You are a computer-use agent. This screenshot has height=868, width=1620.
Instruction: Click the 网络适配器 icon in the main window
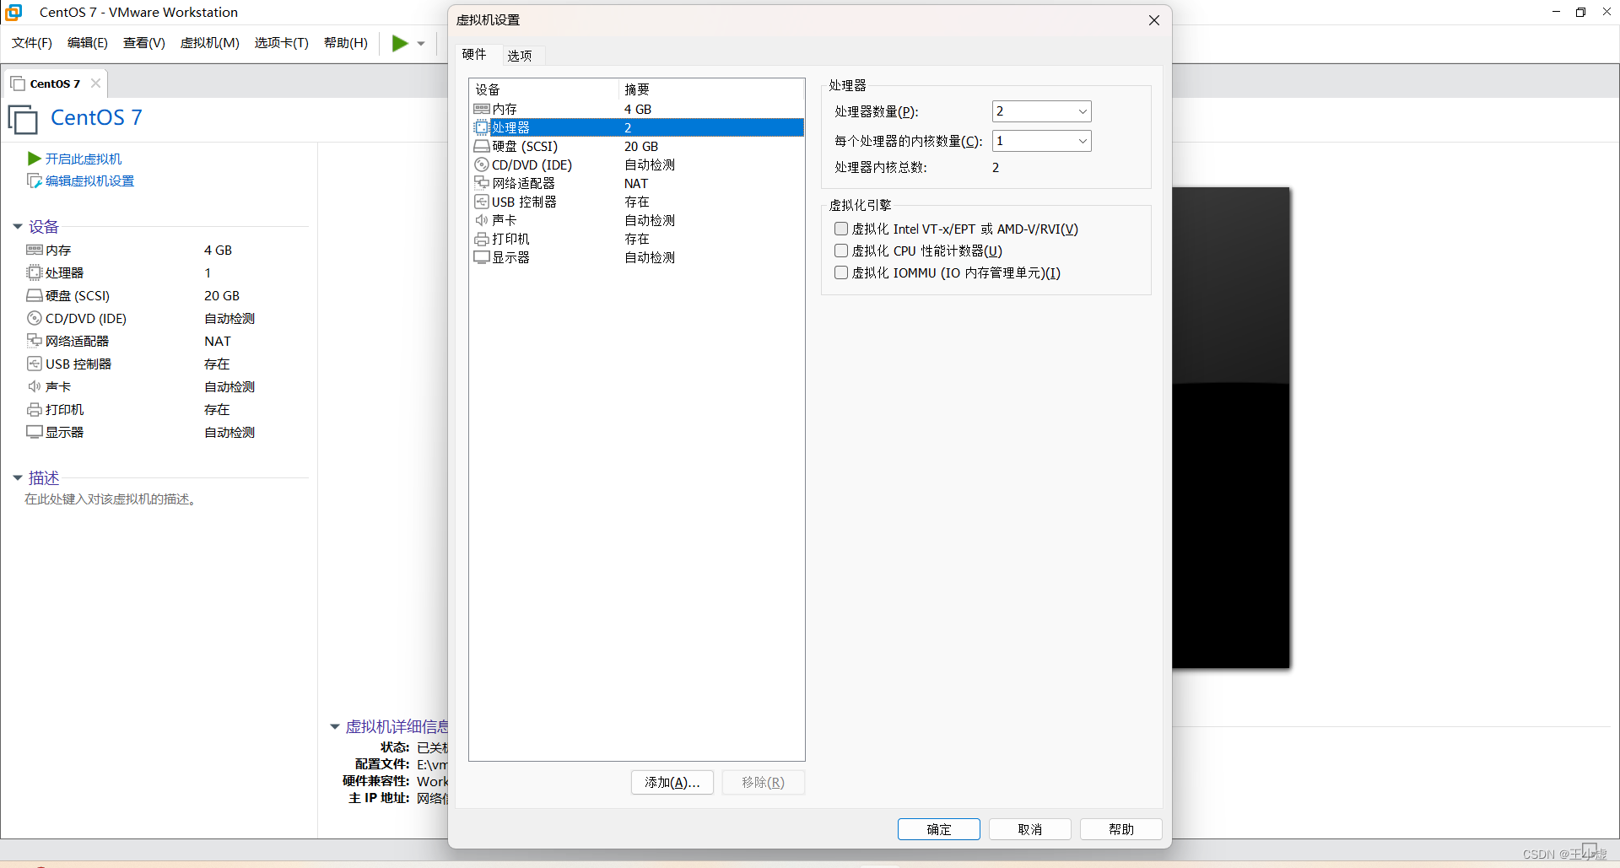pyautogui.click(x=35, y=341)
